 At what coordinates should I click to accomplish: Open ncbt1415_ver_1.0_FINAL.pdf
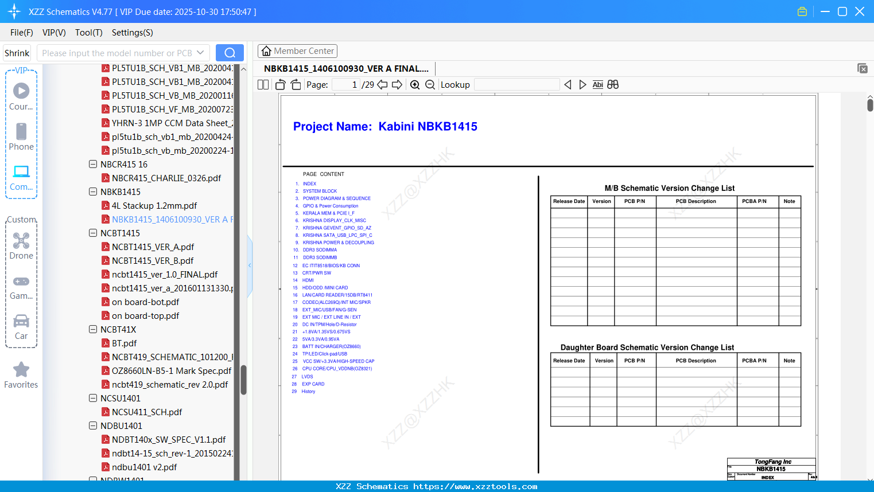[165, 274]
